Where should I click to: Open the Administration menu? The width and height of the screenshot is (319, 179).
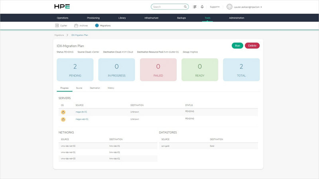click(x=236, y=18)
